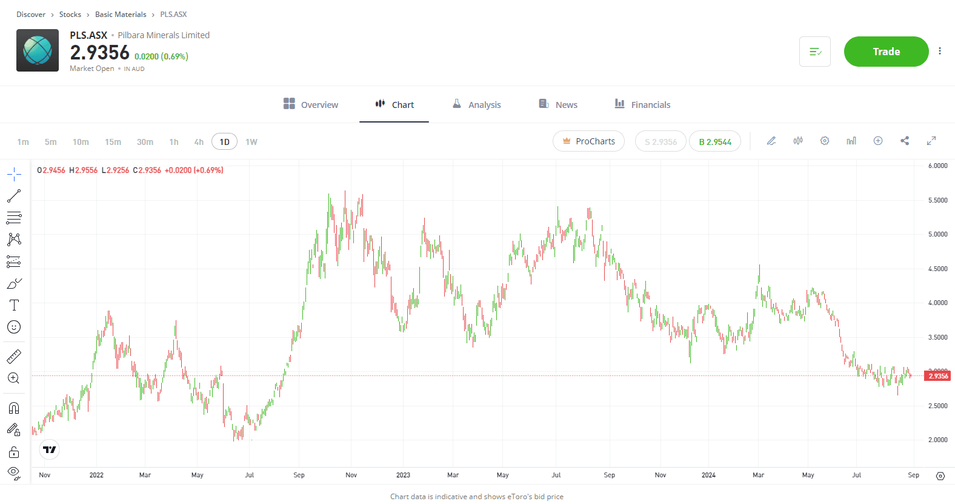Navigate to Discover breadcrumb
This screenshot has height=504, width=955.
31,14
